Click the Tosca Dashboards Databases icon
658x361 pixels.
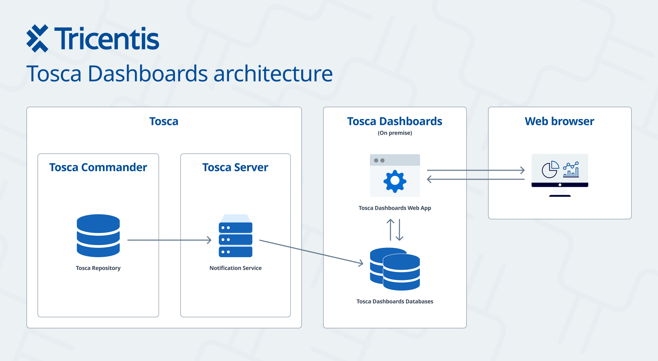pos(395,269)
